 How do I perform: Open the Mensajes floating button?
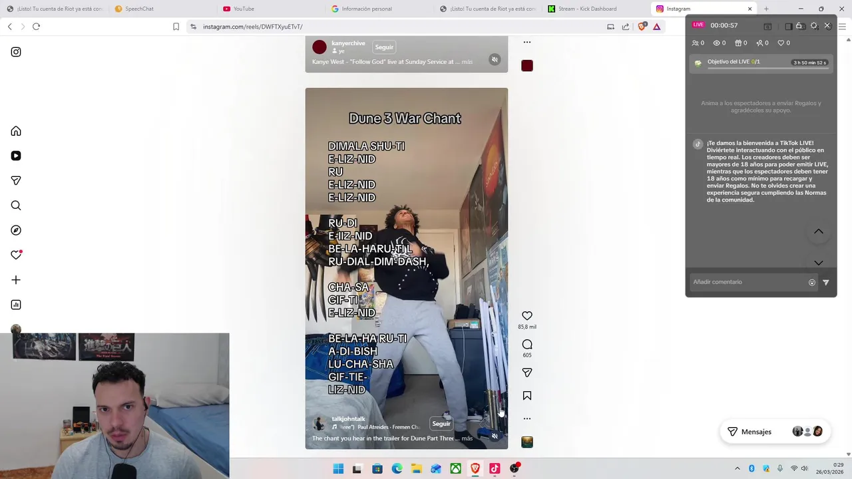click(775, 432)
